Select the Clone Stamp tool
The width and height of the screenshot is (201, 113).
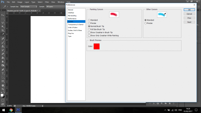coord(3,46)
